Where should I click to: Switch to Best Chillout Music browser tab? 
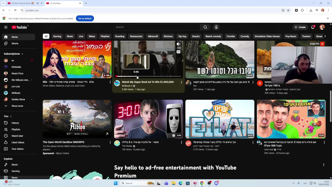(x=22, y=3)
